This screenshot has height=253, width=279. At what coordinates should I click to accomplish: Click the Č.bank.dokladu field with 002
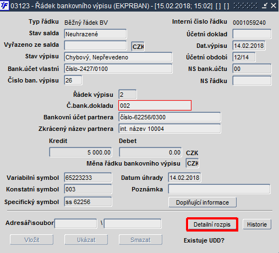point(155,106)
